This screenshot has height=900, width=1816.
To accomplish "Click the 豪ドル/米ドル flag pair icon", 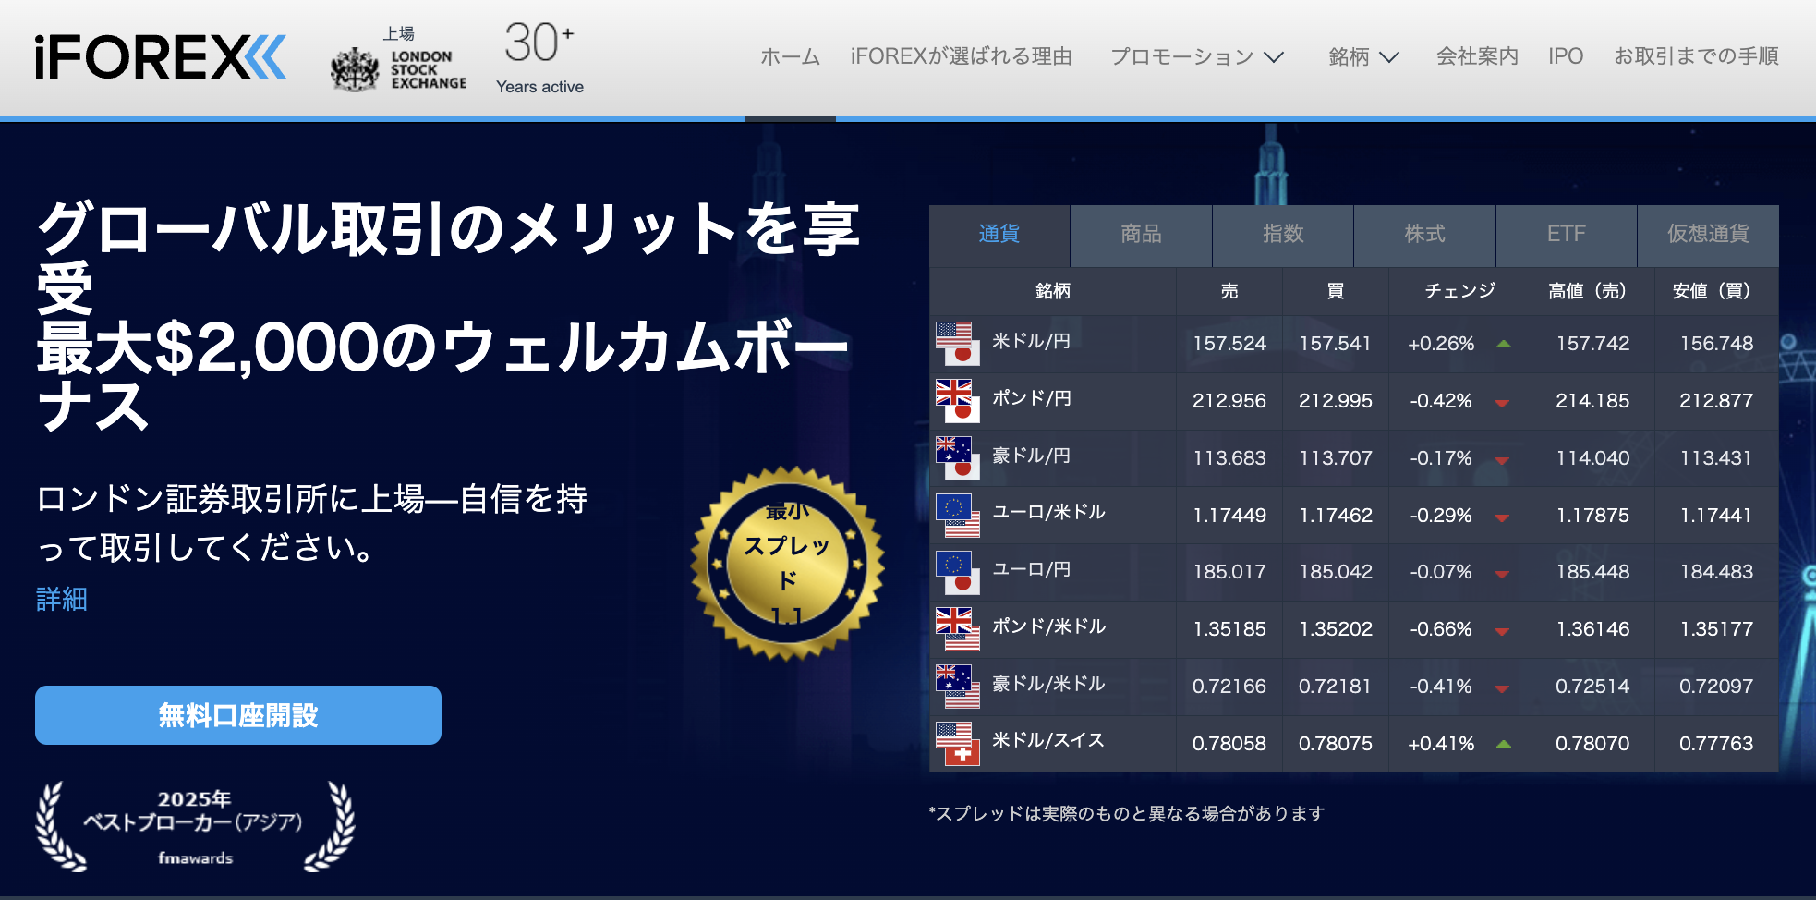I will pos(957,687).
